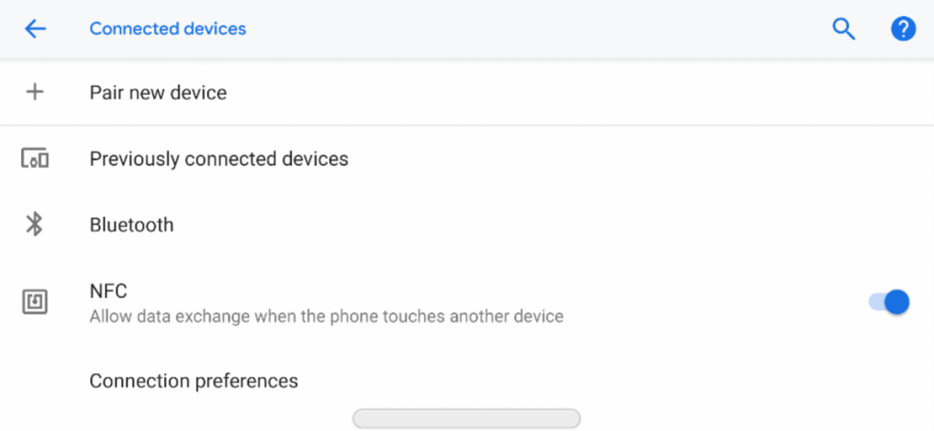Click empty space right of the Bluetooth label
Image resolution: width=934 pixels, height=431 pixels.
(547, 225)
